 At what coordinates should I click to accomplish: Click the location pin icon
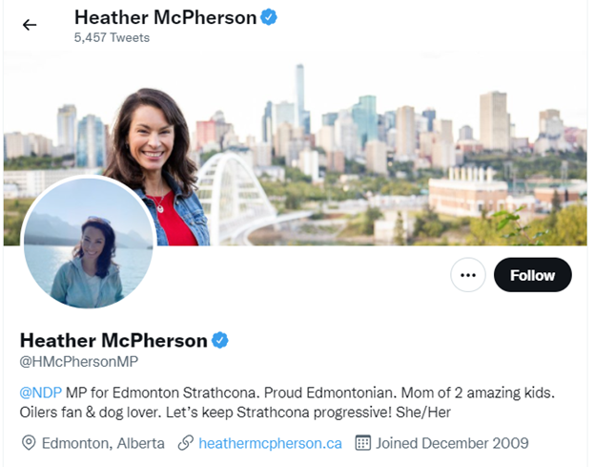coord(29,443)
